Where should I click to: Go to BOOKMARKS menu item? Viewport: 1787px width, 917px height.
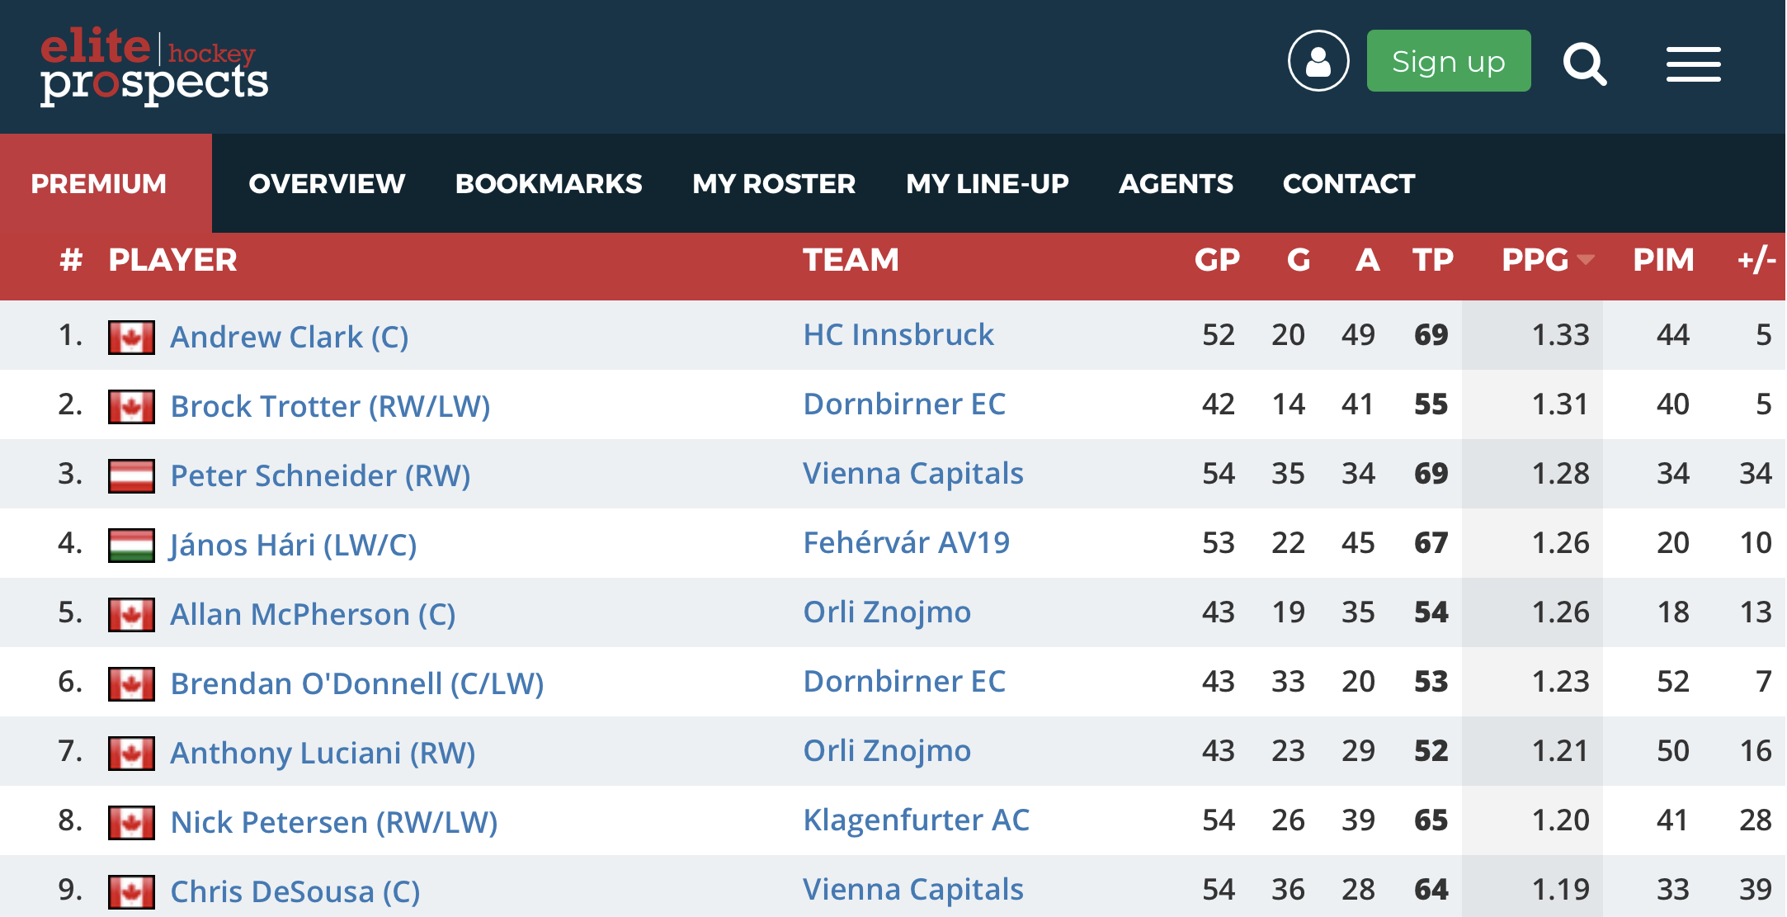pyautogui.click(x=548, y=183)
